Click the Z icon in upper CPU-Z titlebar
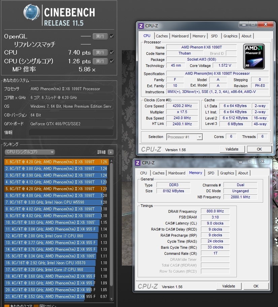The height and width of the screenshot is (307, 278). 141,26
